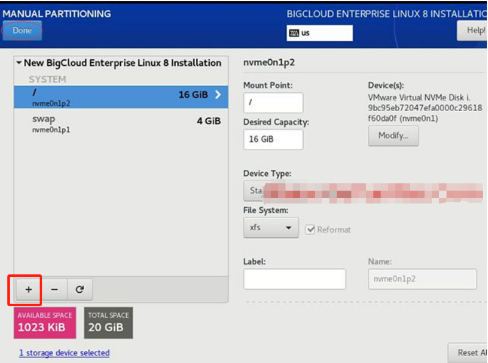
Task: Click the Reset All button
Action: (x=467, y=353)
